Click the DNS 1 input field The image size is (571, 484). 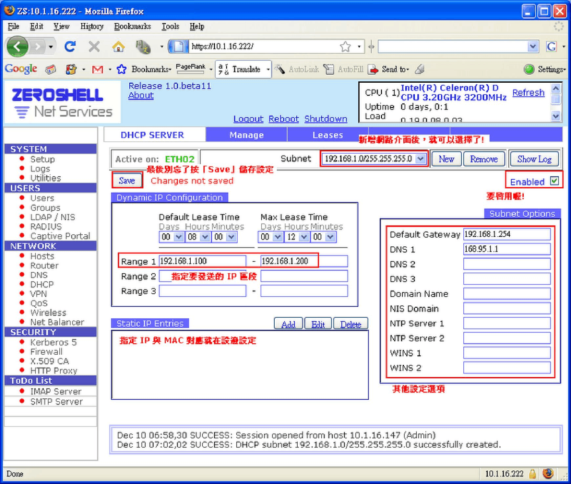(507, 249)
